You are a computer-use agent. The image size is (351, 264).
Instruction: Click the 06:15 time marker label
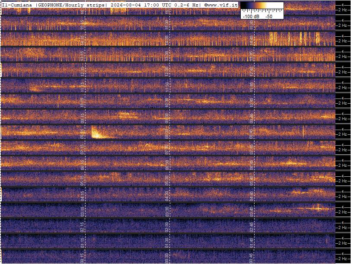(83, 165)
